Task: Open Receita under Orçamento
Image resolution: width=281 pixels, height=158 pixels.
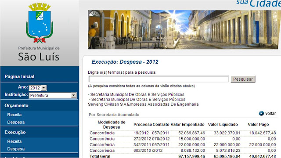Action: pos(14,115)
